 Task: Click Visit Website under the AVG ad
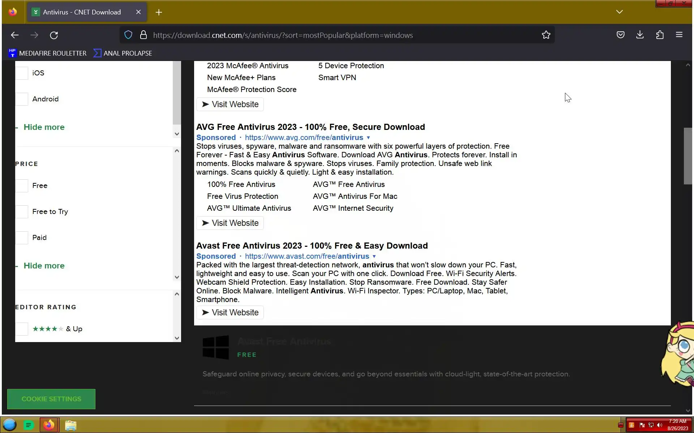(x=230, y=223)
